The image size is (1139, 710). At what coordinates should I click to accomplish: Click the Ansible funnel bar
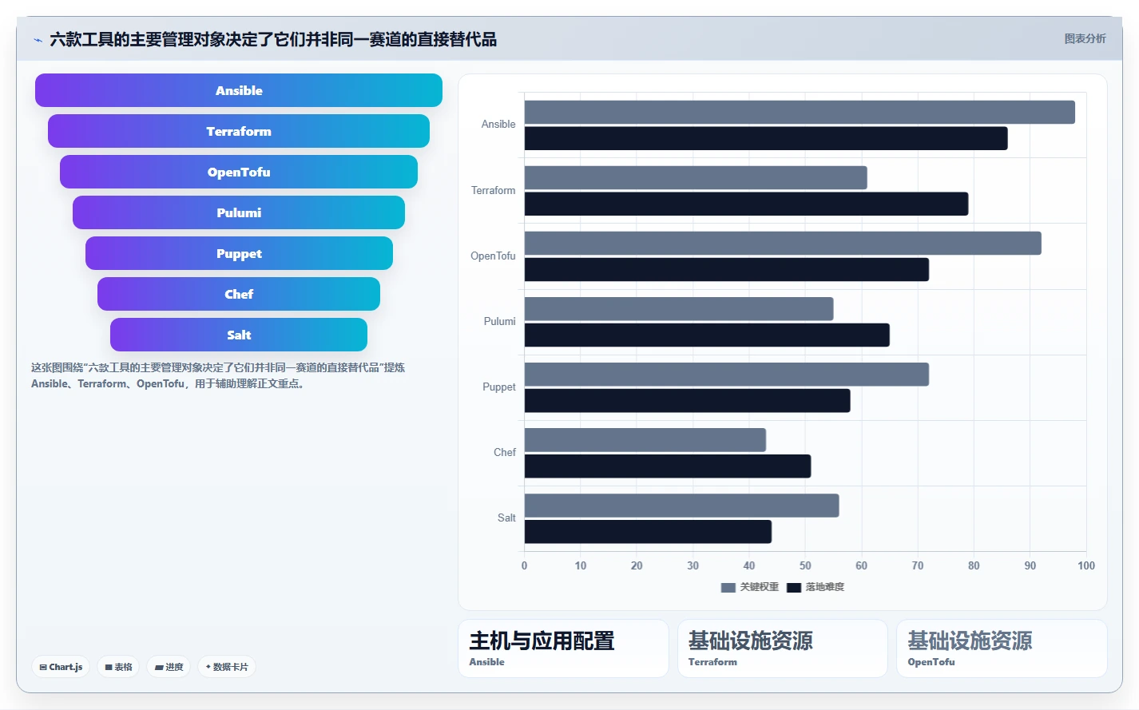pyautogui.click(x=239, y=90)
